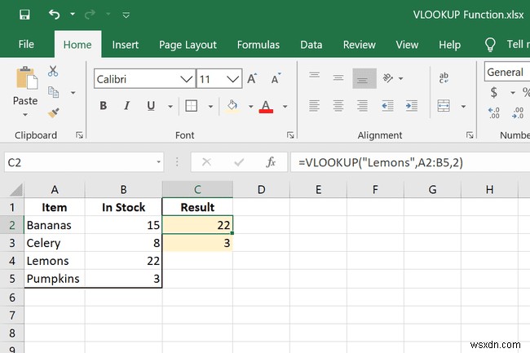Activate the Format Painter brush
The width and height of the screenshot is (530, 353).
(53, 113)
